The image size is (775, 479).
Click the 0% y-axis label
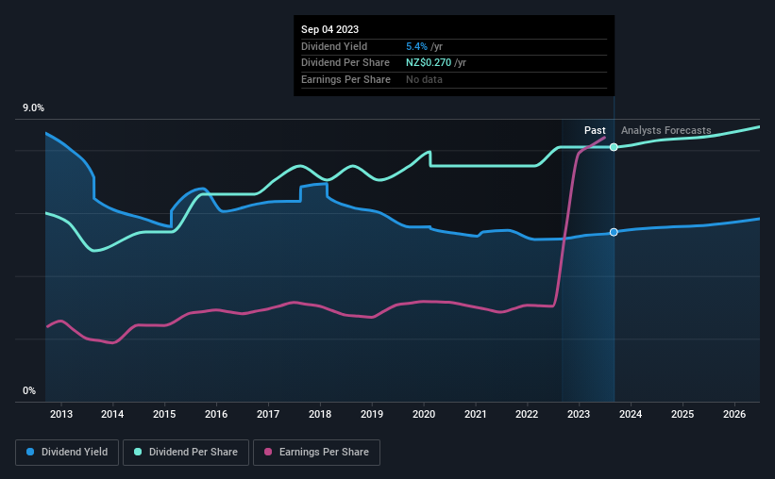pos(29,390)
